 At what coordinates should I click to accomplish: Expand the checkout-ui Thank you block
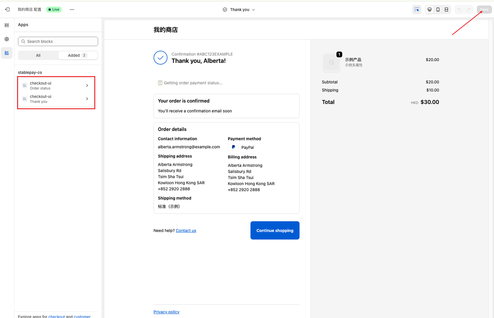coord(56,99)
